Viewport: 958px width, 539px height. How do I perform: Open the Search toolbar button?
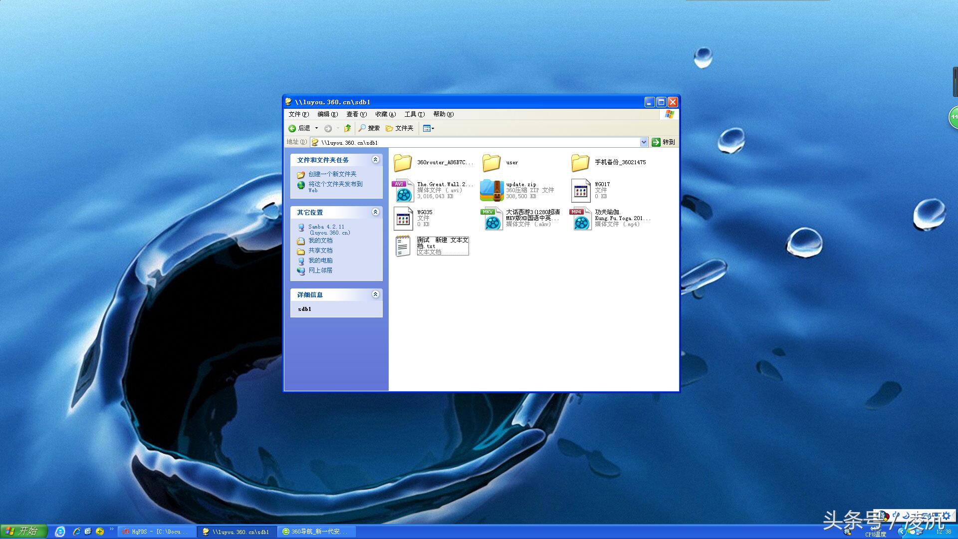pyautogui.click(x=369, y=128)
